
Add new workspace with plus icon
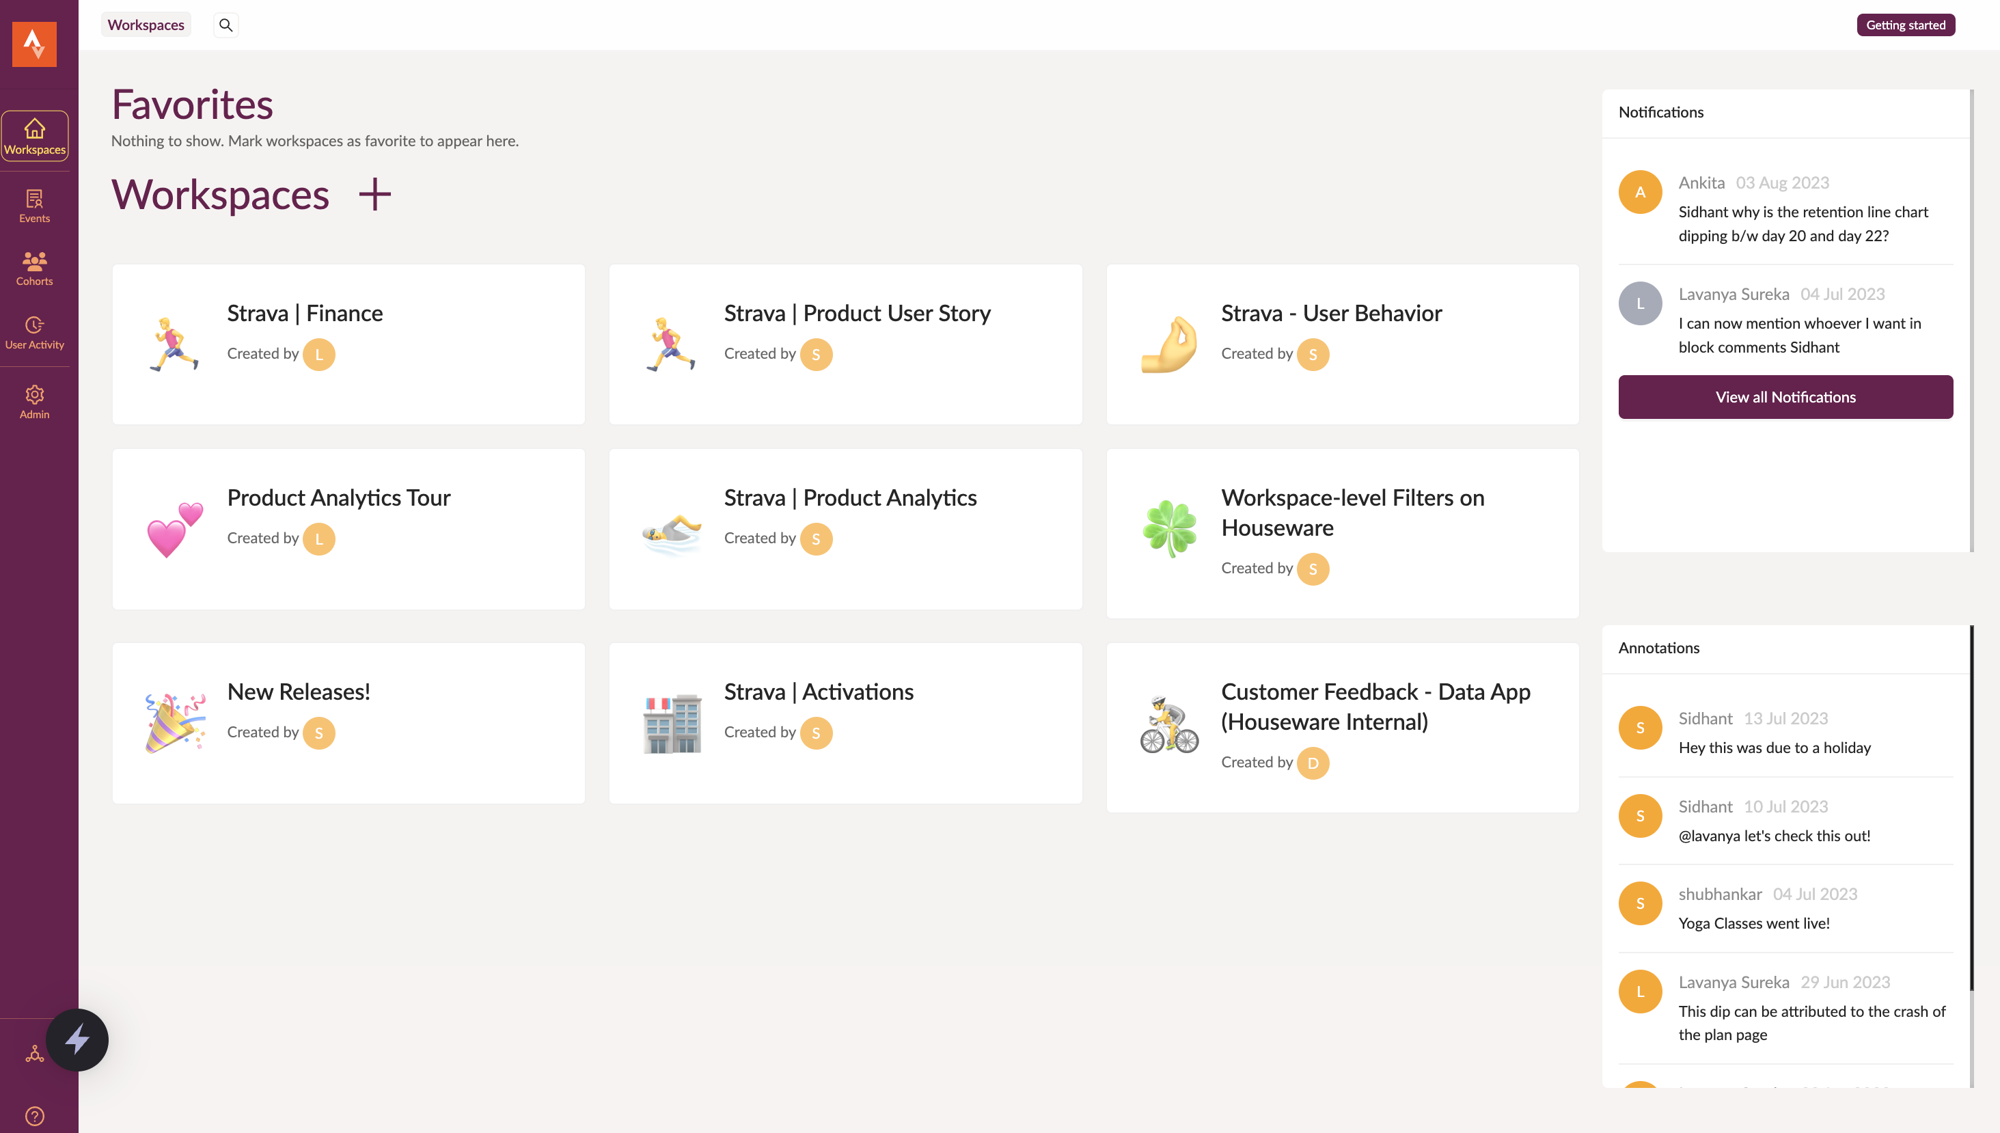pyautogui.click(x=375, y=195)
